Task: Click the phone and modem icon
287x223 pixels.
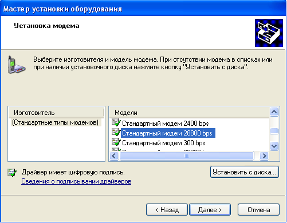Action: (16, 65)
